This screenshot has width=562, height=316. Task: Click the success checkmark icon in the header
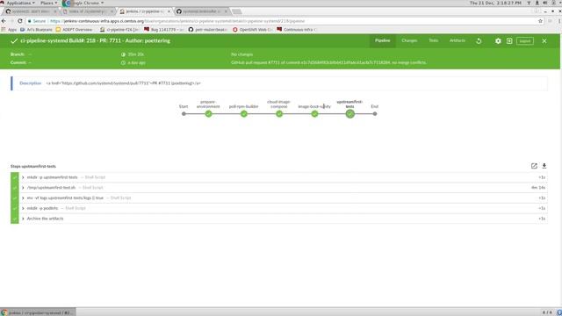click(x=14, y=41)
